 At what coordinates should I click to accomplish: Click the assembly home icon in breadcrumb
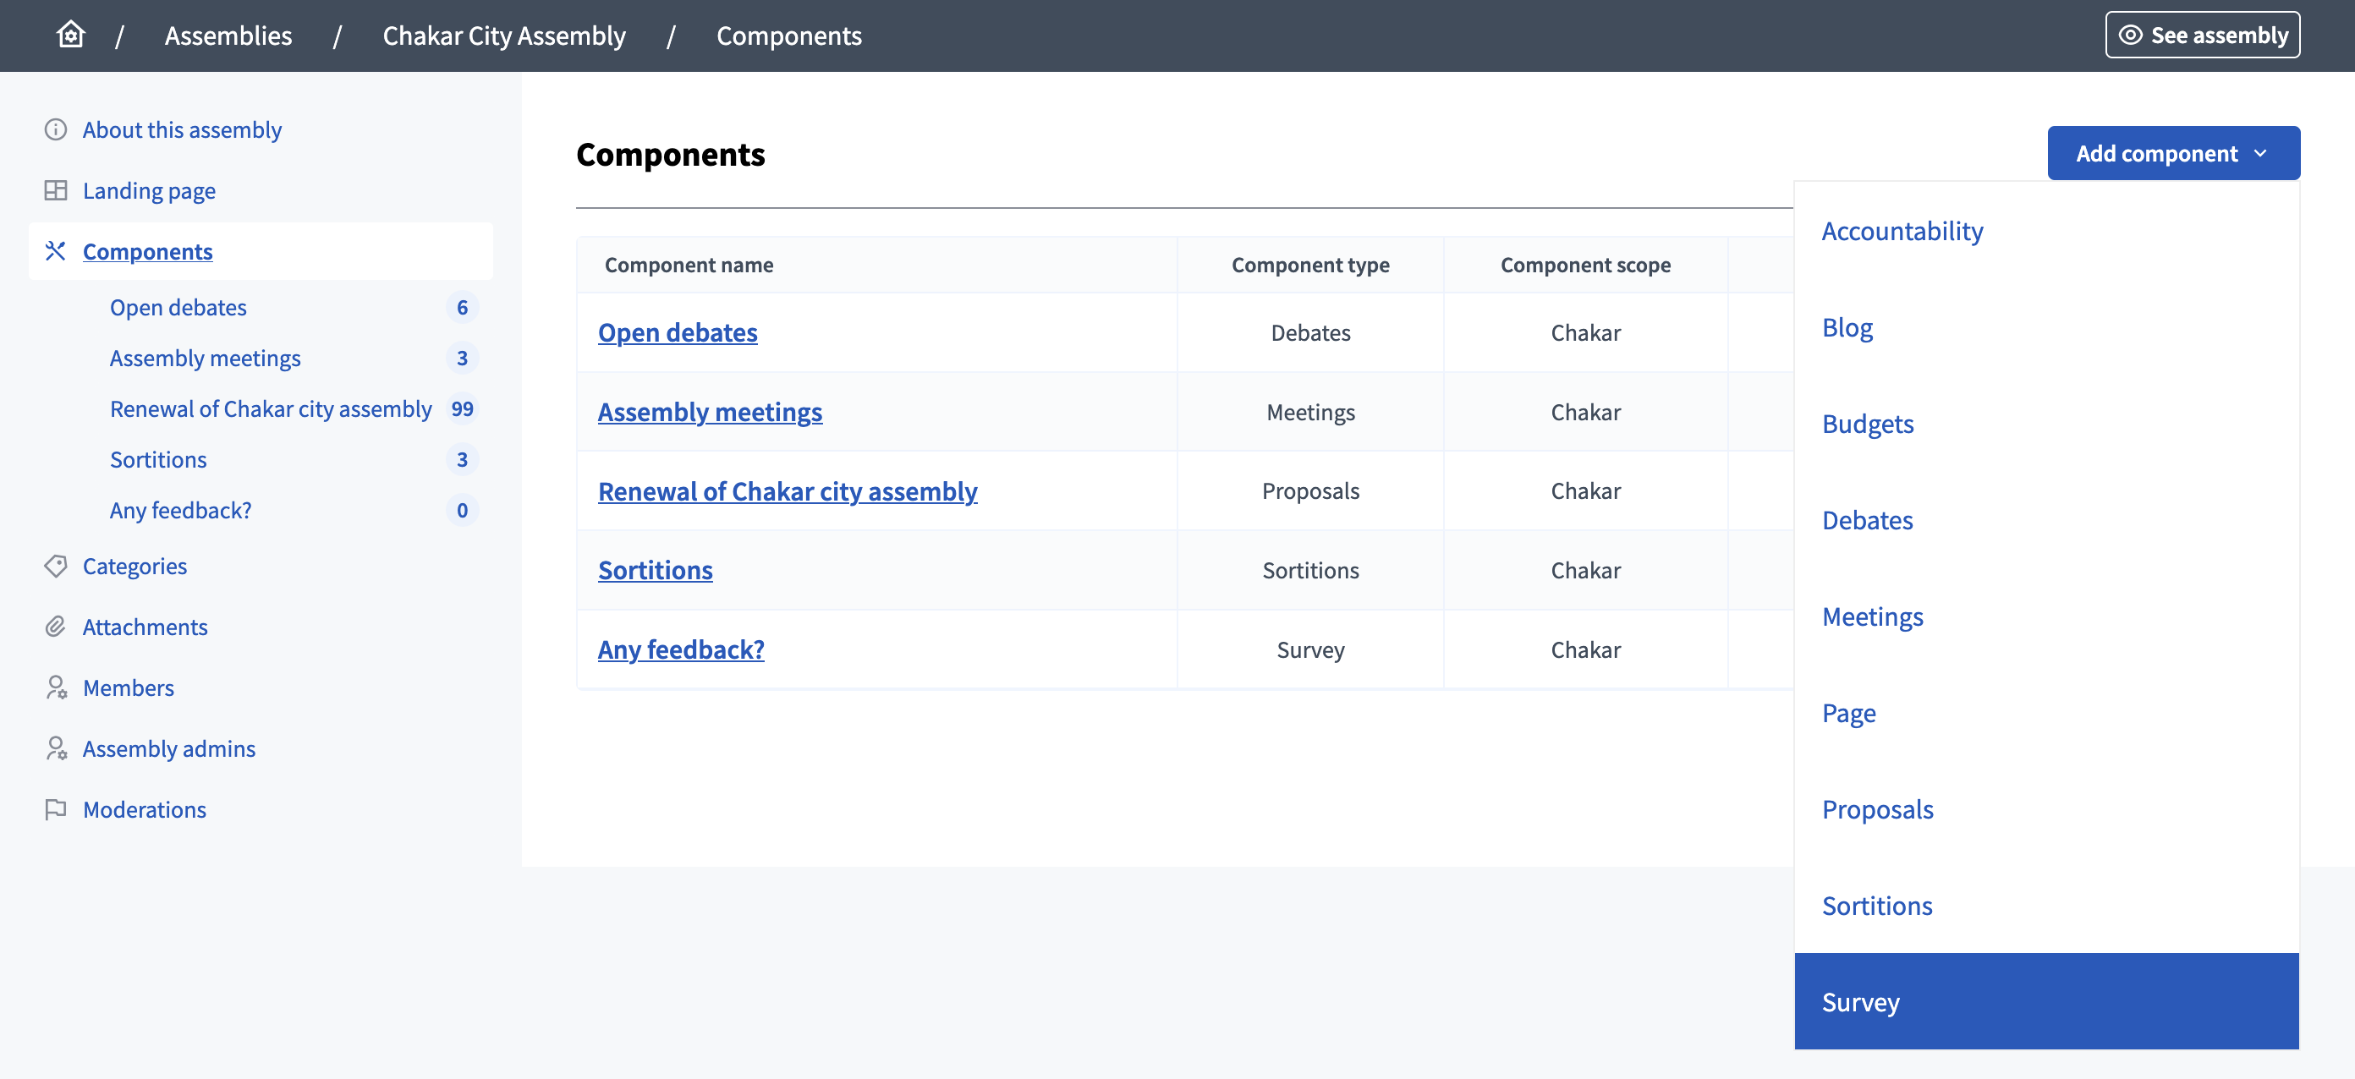point(70,35)
